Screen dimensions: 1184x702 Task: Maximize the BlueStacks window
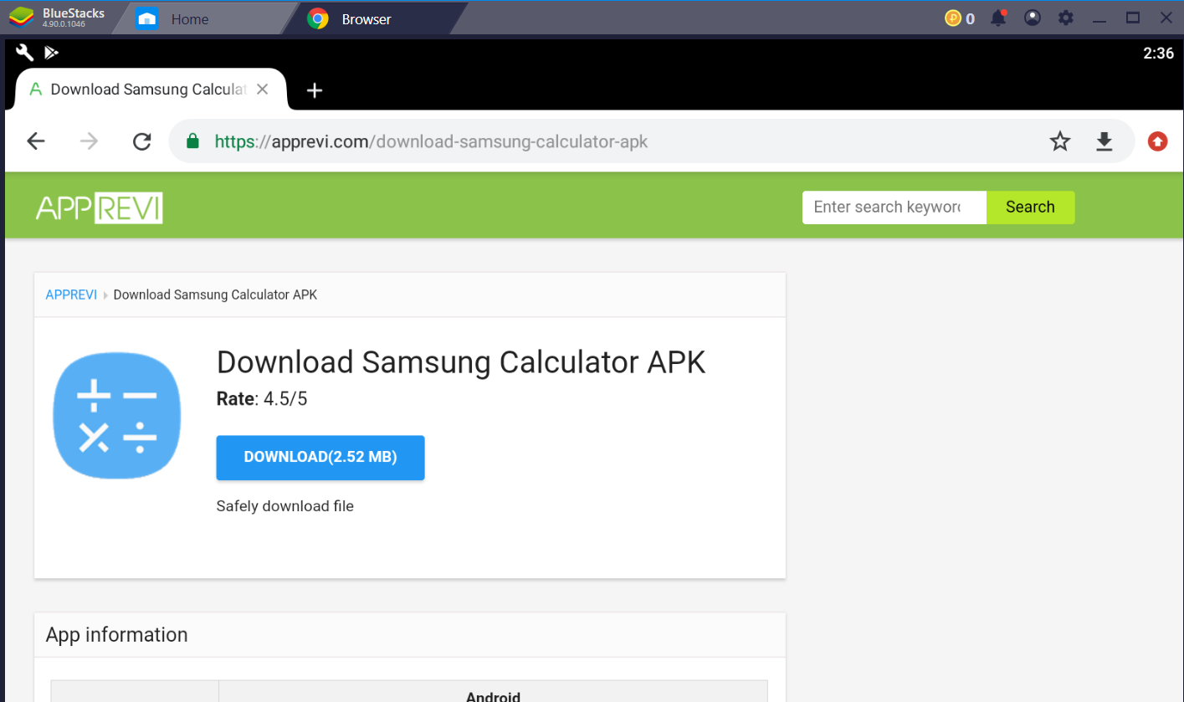click(x=1133, y=18)
